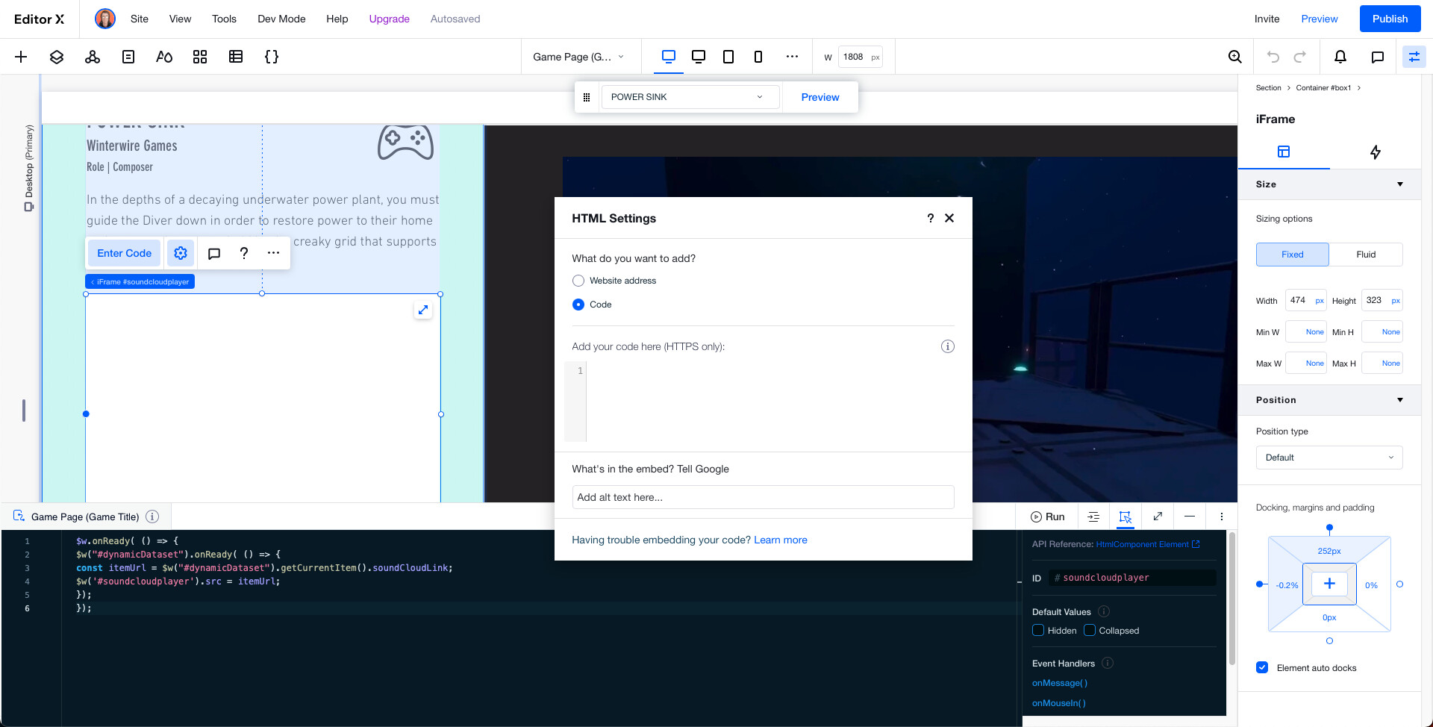The height and width of the screenshot is (727, 1433).
Task: Open the Layers panel icon
Action: click(57, 57)
